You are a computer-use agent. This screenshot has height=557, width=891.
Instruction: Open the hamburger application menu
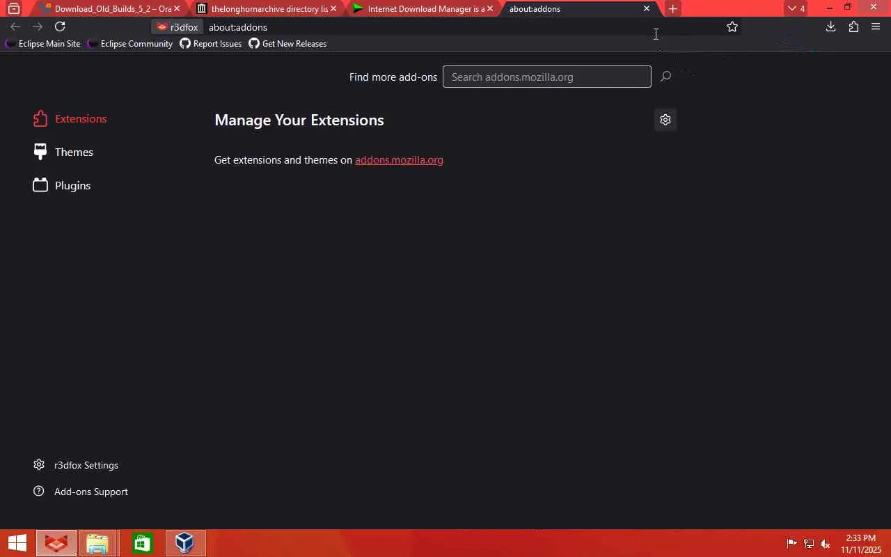pos(876,26)
